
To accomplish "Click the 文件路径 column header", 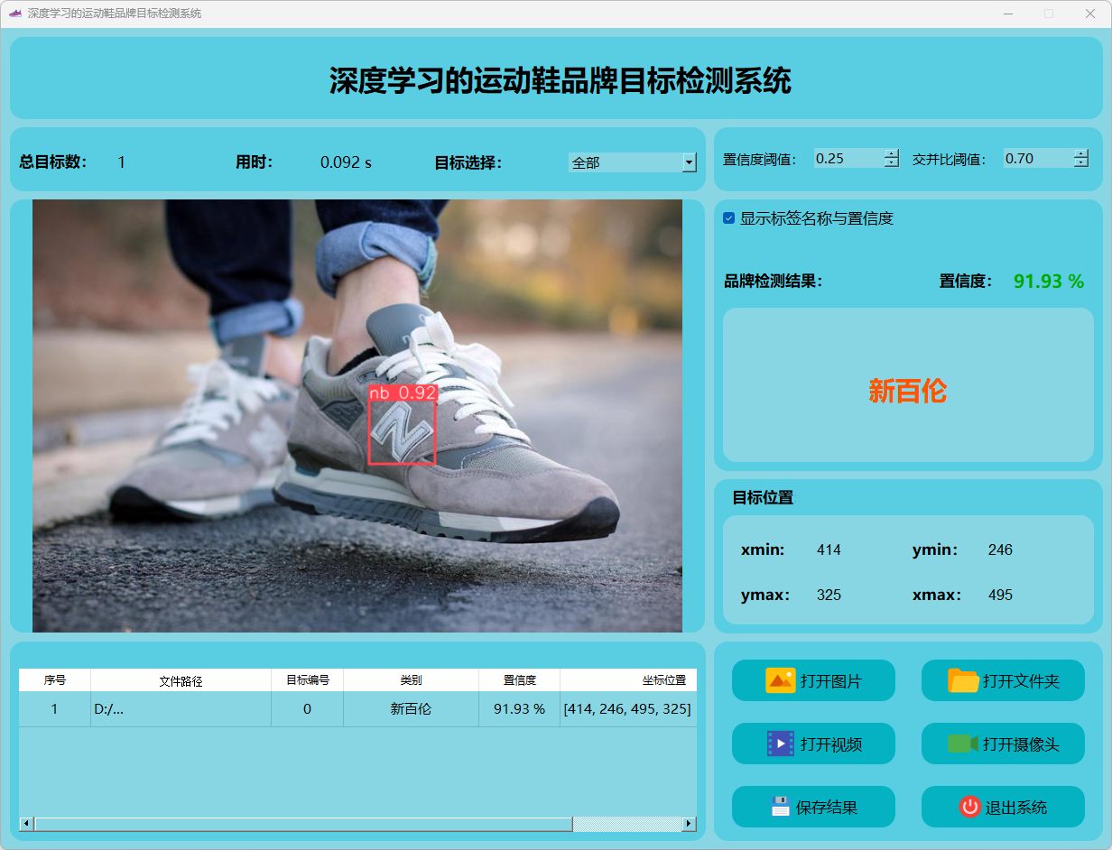I will pos(181,680).
